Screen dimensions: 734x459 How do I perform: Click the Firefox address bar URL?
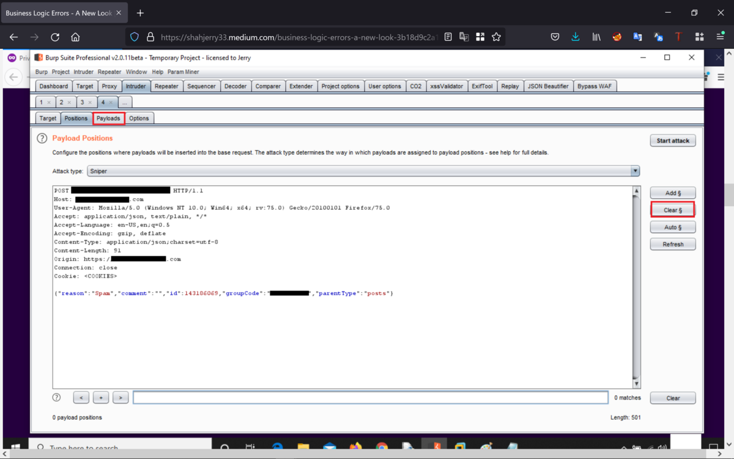coord(298,37)
